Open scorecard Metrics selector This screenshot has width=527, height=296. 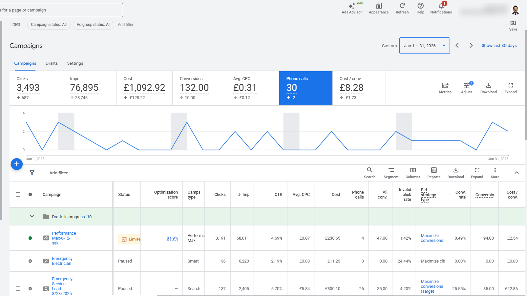point(445,88)
